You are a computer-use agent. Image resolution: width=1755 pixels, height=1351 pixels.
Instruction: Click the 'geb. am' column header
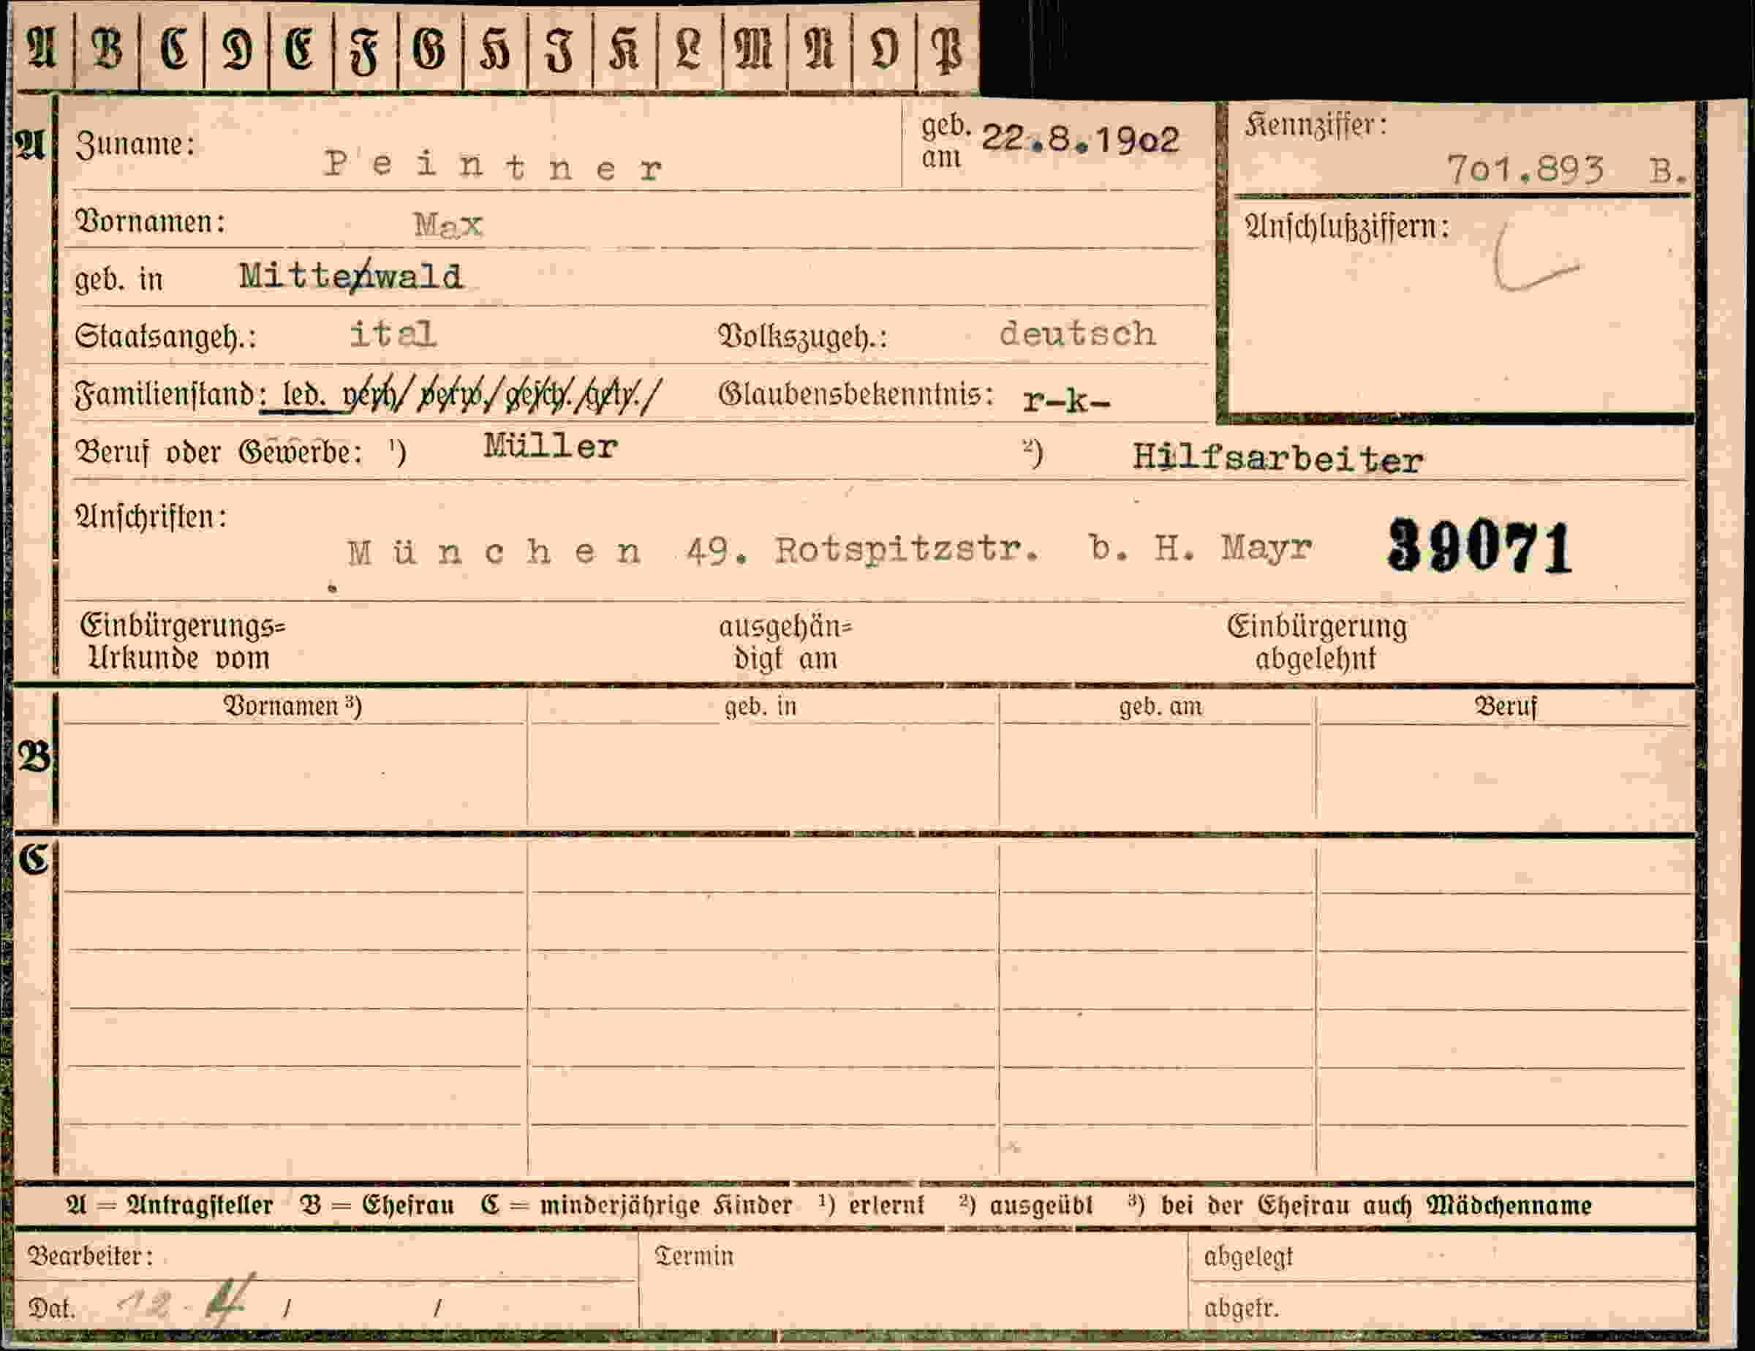point(1161,707)
